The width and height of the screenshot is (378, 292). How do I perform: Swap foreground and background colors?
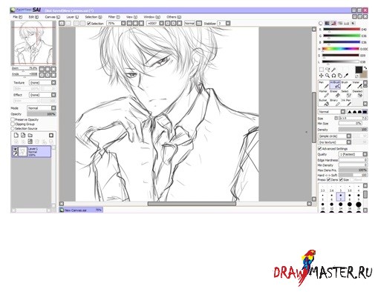(x=365, y=68)
